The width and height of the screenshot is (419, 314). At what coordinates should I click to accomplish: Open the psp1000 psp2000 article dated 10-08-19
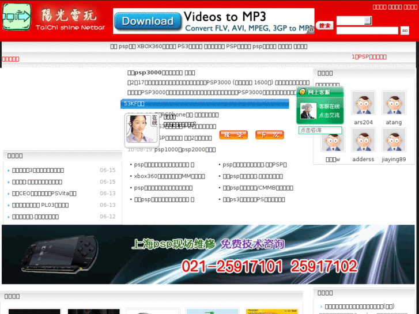[x=185, y=150]
